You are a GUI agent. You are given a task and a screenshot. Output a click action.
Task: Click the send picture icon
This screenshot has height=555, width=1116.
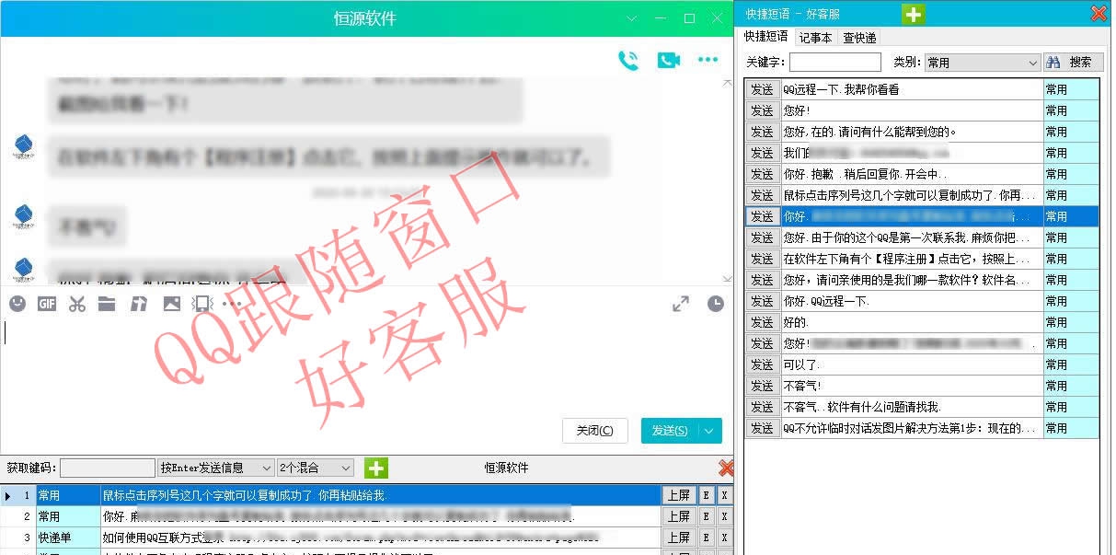[x=172, y=303]
